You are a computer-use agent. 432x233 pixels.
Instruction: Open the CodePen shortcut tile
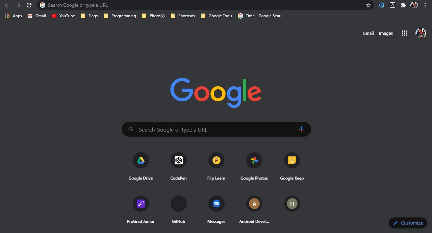(178, 160)
